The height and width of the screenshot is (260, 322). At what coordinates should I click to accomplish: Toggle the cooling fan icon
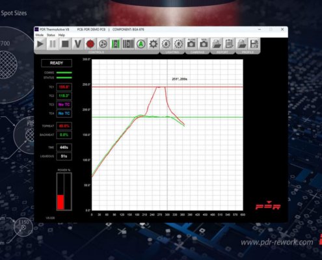click(x=103, y=44)
